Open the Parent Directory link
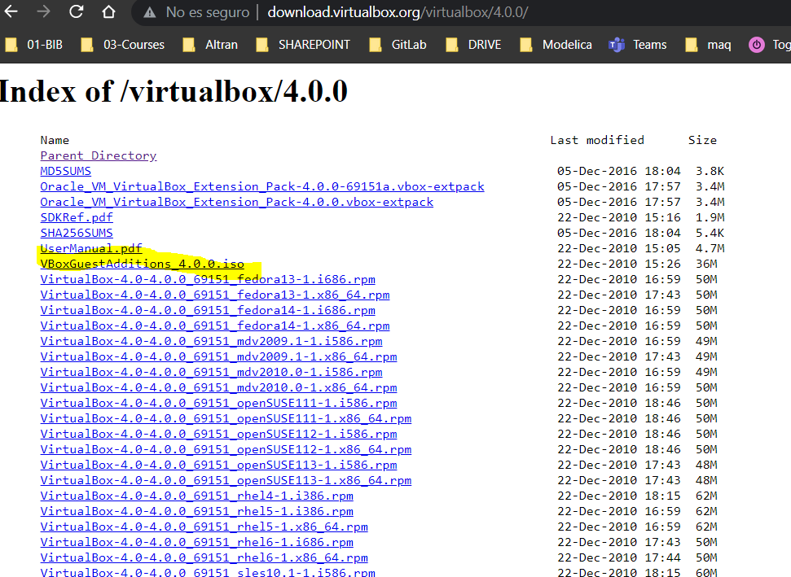This screenshot has width=791, height=577. tap(99, 155)
